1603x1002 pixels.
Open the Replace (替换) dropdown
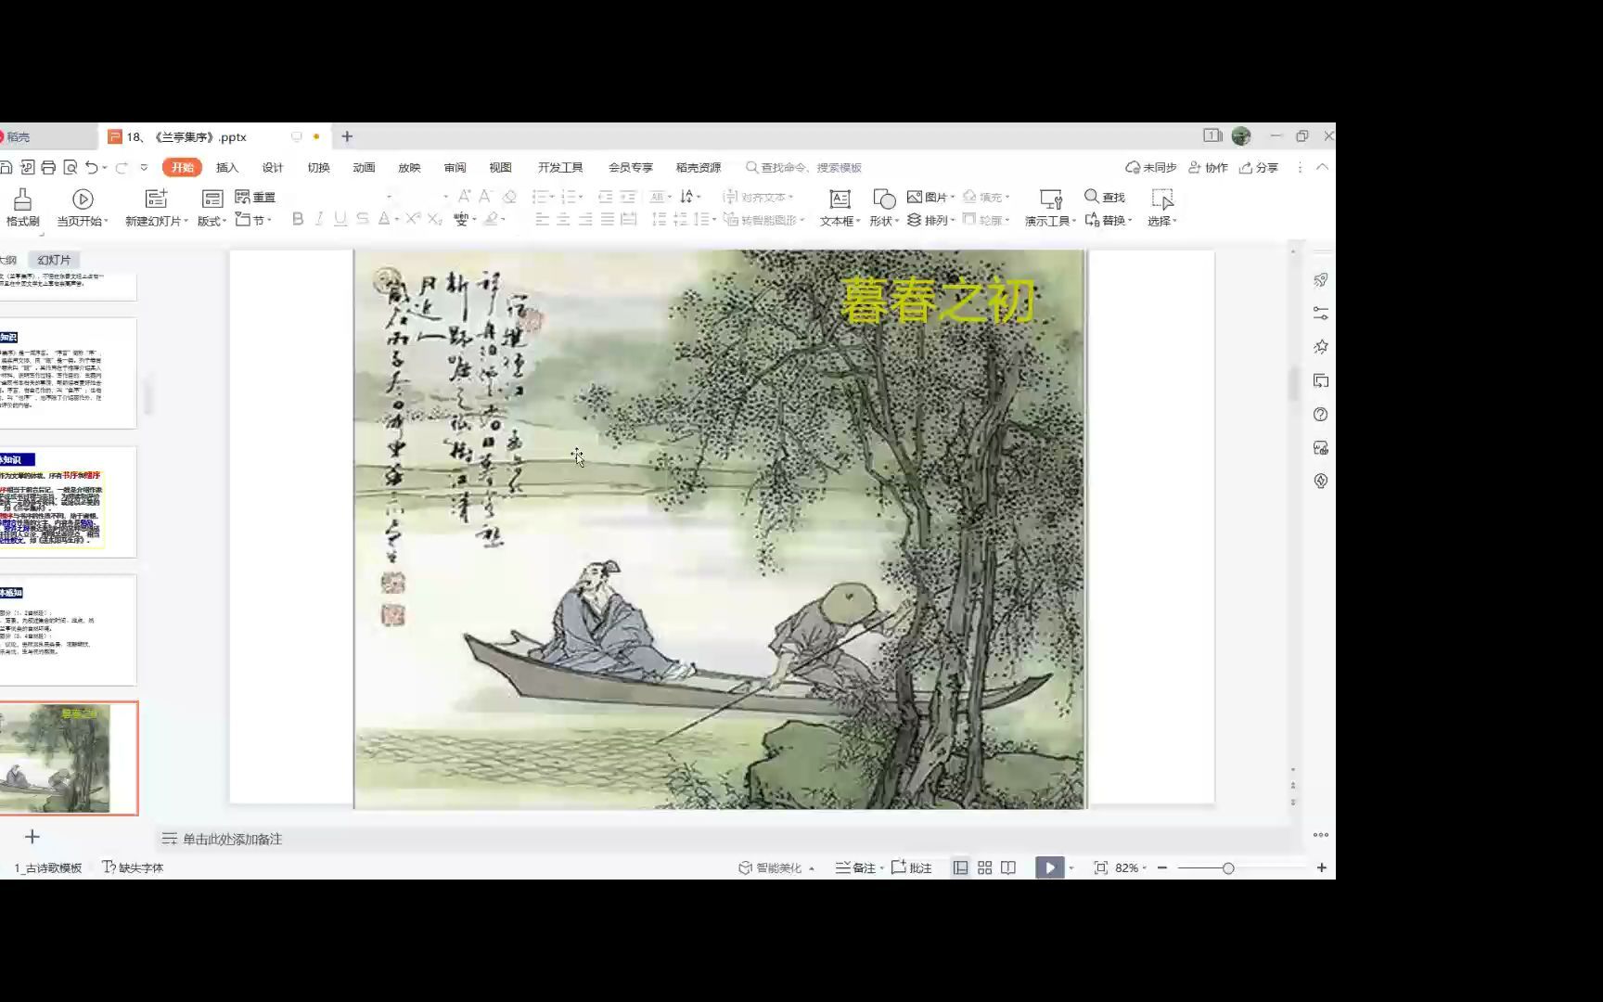tap(1109, 220)
